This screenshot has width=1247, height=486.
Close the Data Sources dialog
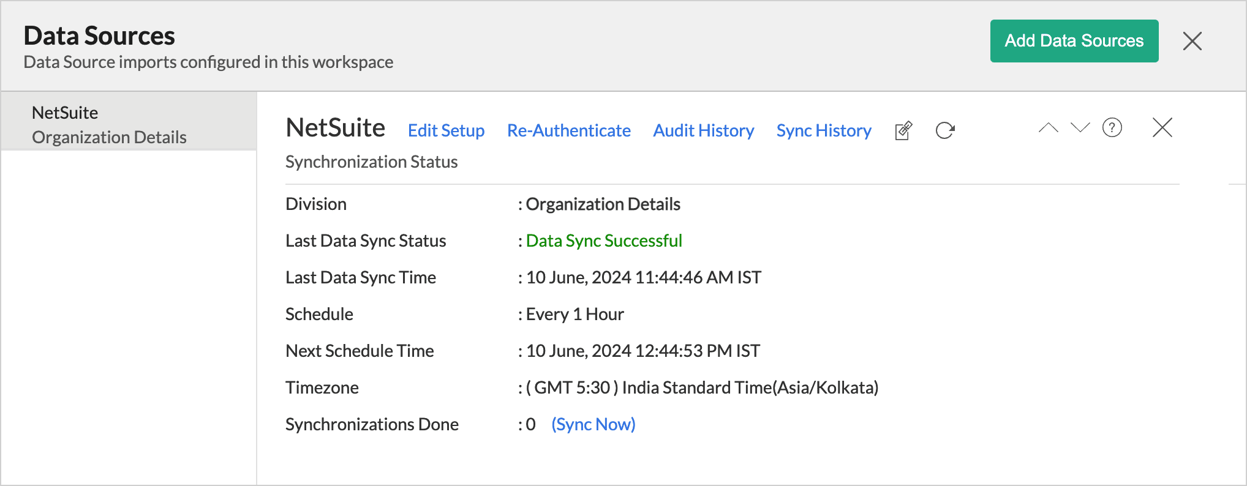pyautogui.click(x=1192, y=41)
